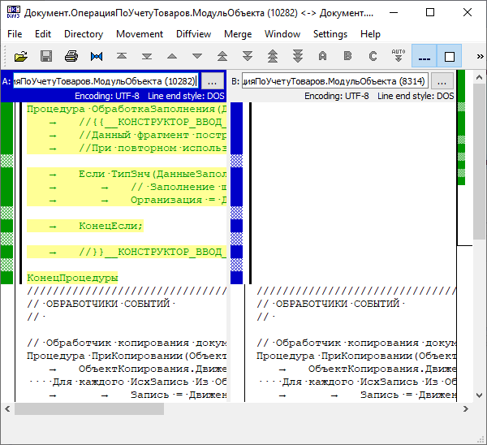Image resolution: width=487 pixels, height=445 pixels.
Task: Jump to the first delta
Action: [122, 56]
